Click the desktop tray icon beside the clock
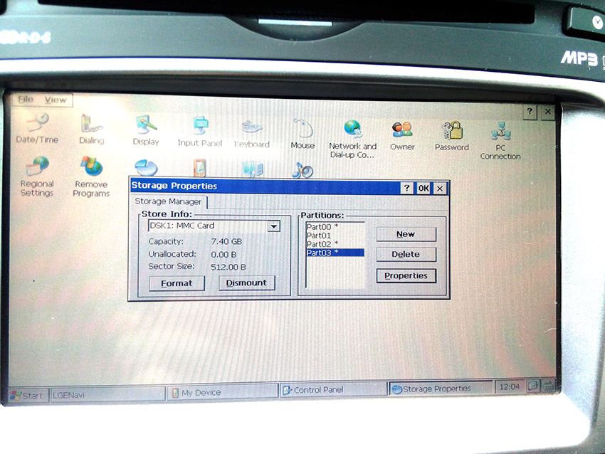This screenshot has height=454, width=605. 534,386
